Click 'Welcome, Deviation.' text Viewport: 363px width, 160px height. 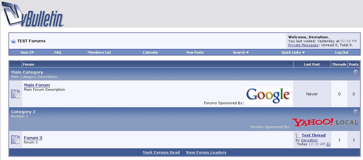tap(308, 37)
